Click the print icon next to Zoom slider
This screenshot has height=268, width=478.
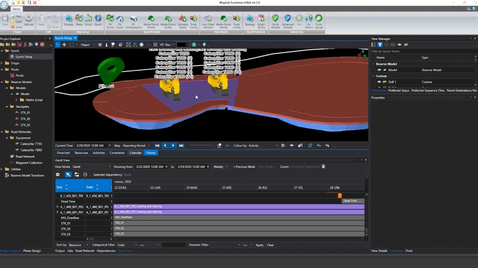[324, 167]
